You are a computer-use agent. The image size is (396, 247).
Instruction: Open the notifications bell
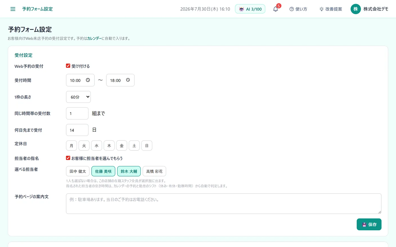point(276,9)
